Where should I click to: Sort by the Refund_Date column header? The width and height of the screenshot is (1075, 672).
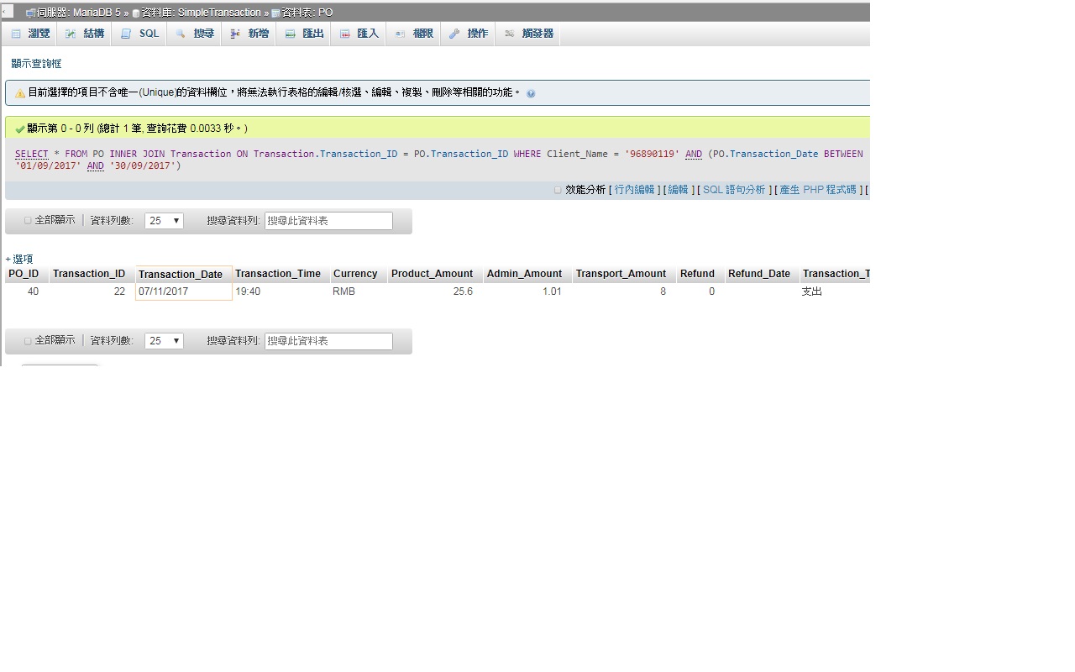(759, 274)
